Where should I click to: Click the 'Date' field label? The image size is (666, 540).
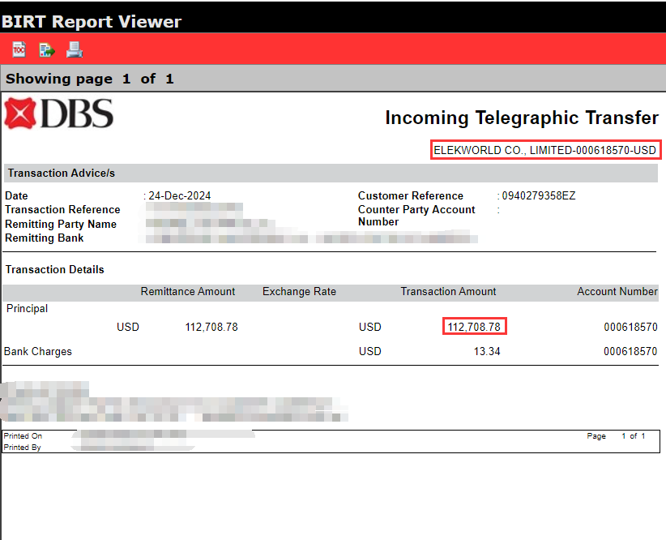[16, 195]
